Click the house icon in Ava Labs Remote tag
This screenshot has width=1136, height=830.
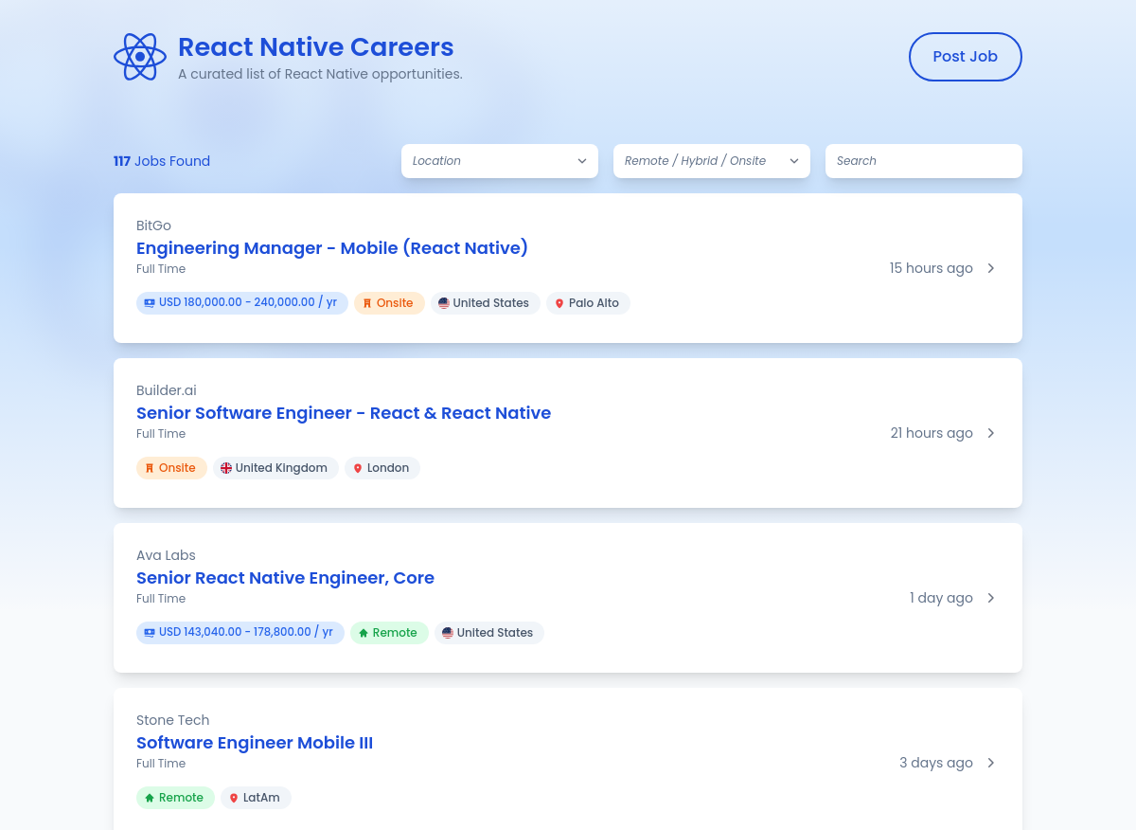pyautogui.click(x=364, y=633)
